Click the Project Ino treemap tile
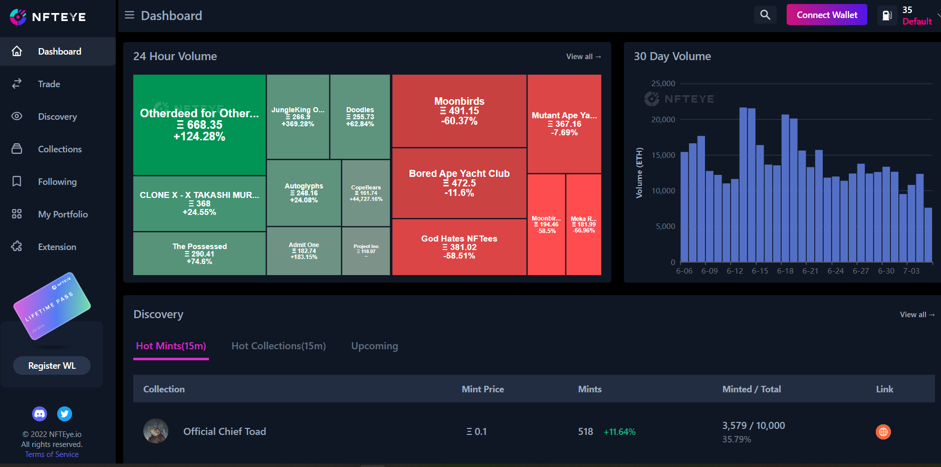Image resolution: width=941 pixels, height=467 pixels. click(x=366, y=251)
